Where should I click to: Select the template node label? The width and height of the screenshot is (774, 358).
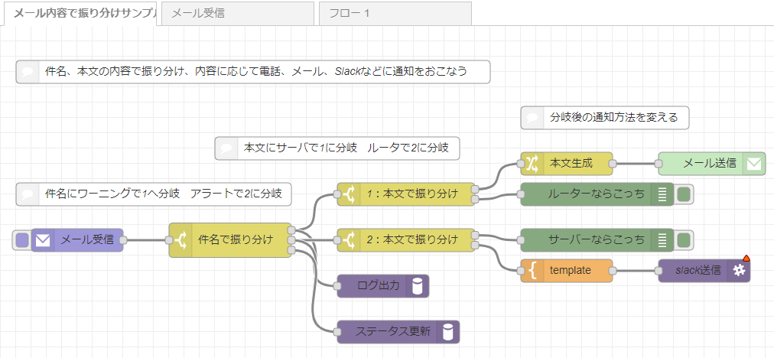point(570,271)
